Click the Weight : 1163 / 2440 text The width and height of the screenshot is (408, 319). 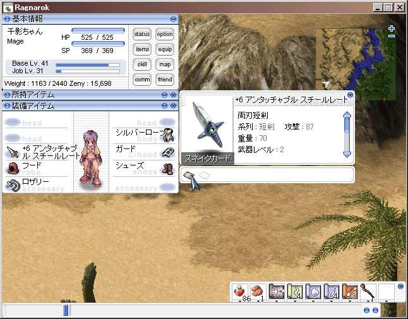tap(36, 83)
